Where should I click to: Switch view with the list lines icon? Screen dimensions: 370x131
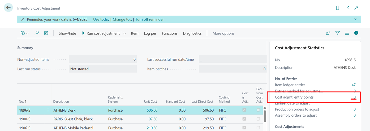click(x=347, y=33)
